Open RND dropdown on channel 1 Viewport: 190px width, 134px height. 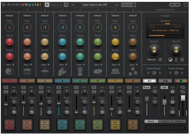tap(13, 65)
